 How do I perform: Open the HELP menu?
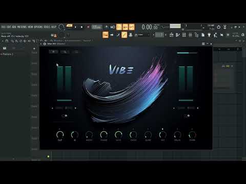(54, 27)
